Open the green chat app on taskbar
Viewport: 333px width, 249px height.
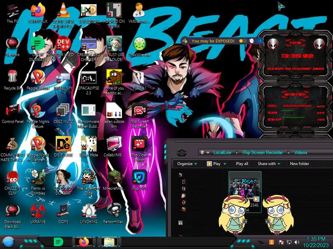pos(58,242)
